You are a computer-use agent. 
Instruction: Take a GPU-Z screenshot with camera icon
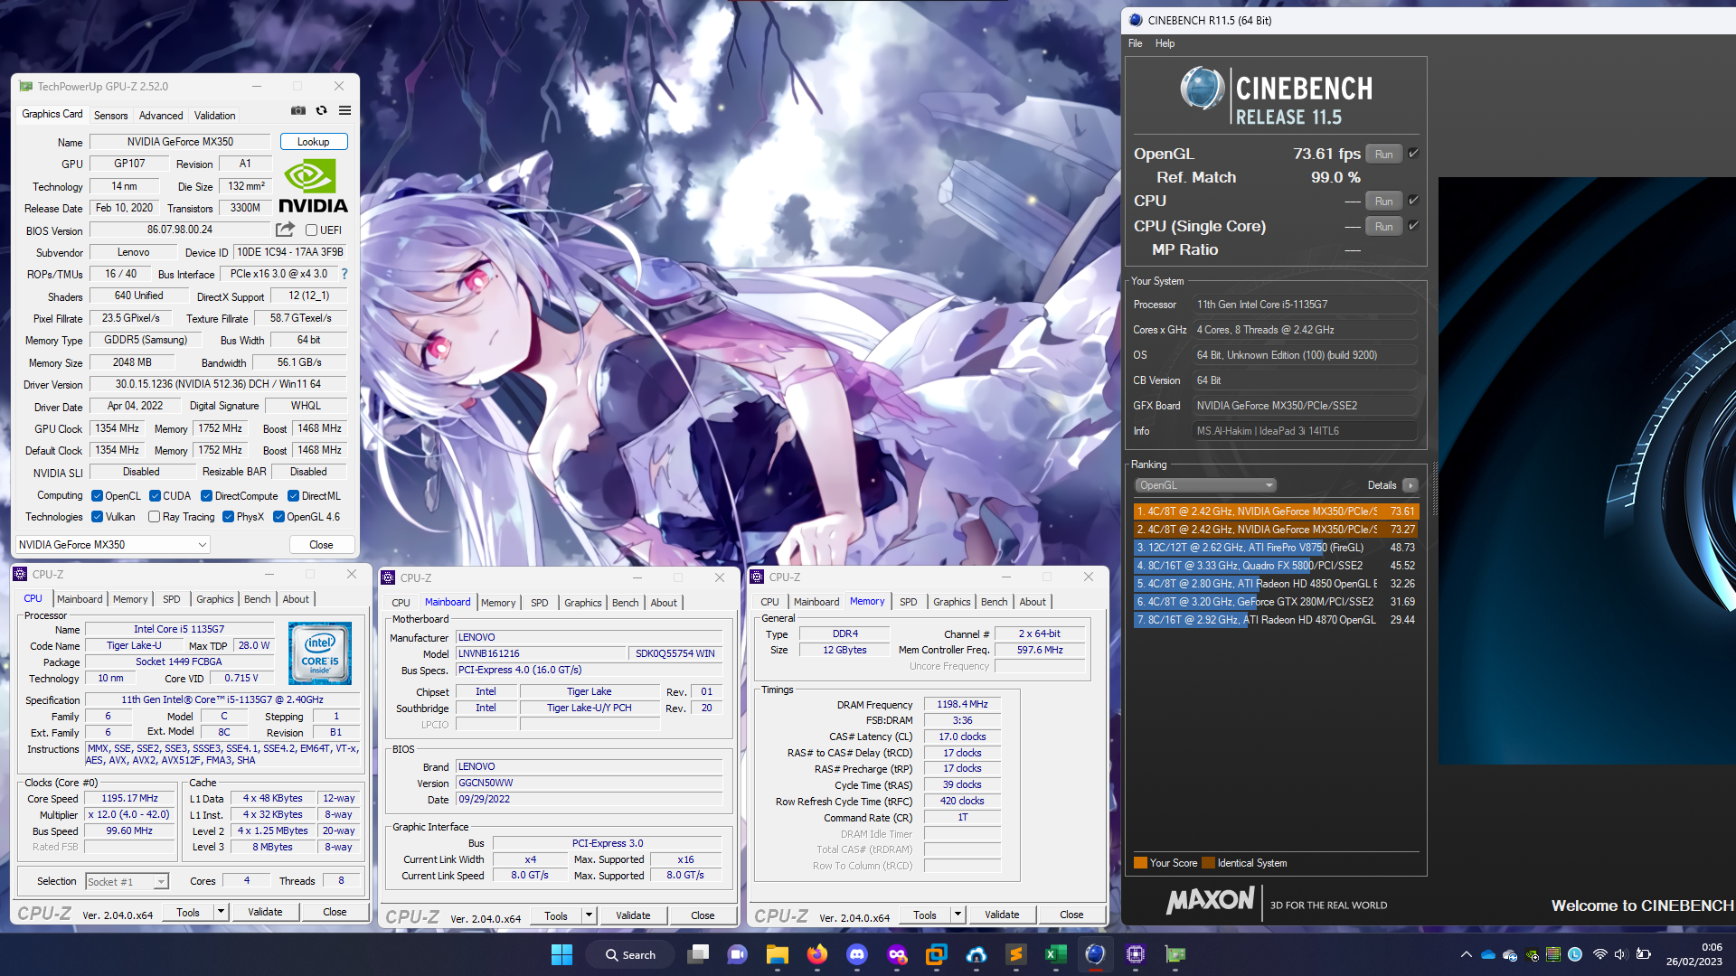297,110
